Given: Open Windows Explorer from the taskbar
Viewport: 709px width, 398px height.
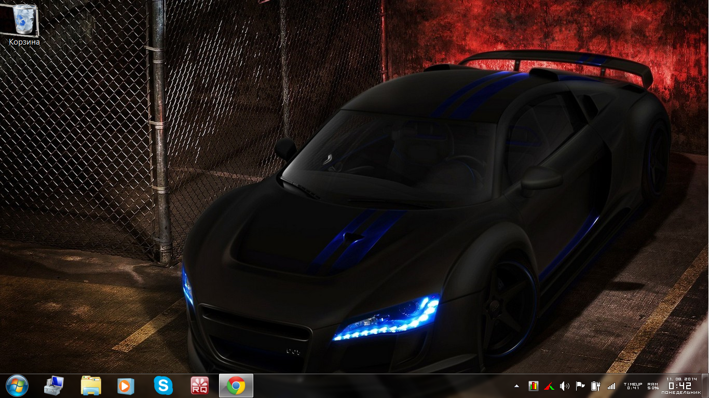Looking at the screenshot, I should [91, 386].
